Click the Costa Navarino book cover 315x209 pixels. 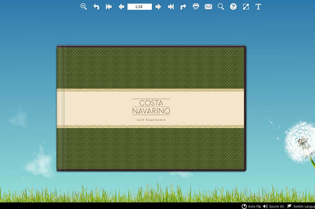[x=151, y=108]
